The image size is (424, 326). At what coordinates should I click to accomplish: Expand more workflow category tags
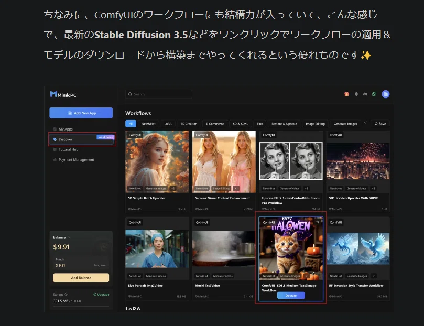click(365, 123)
